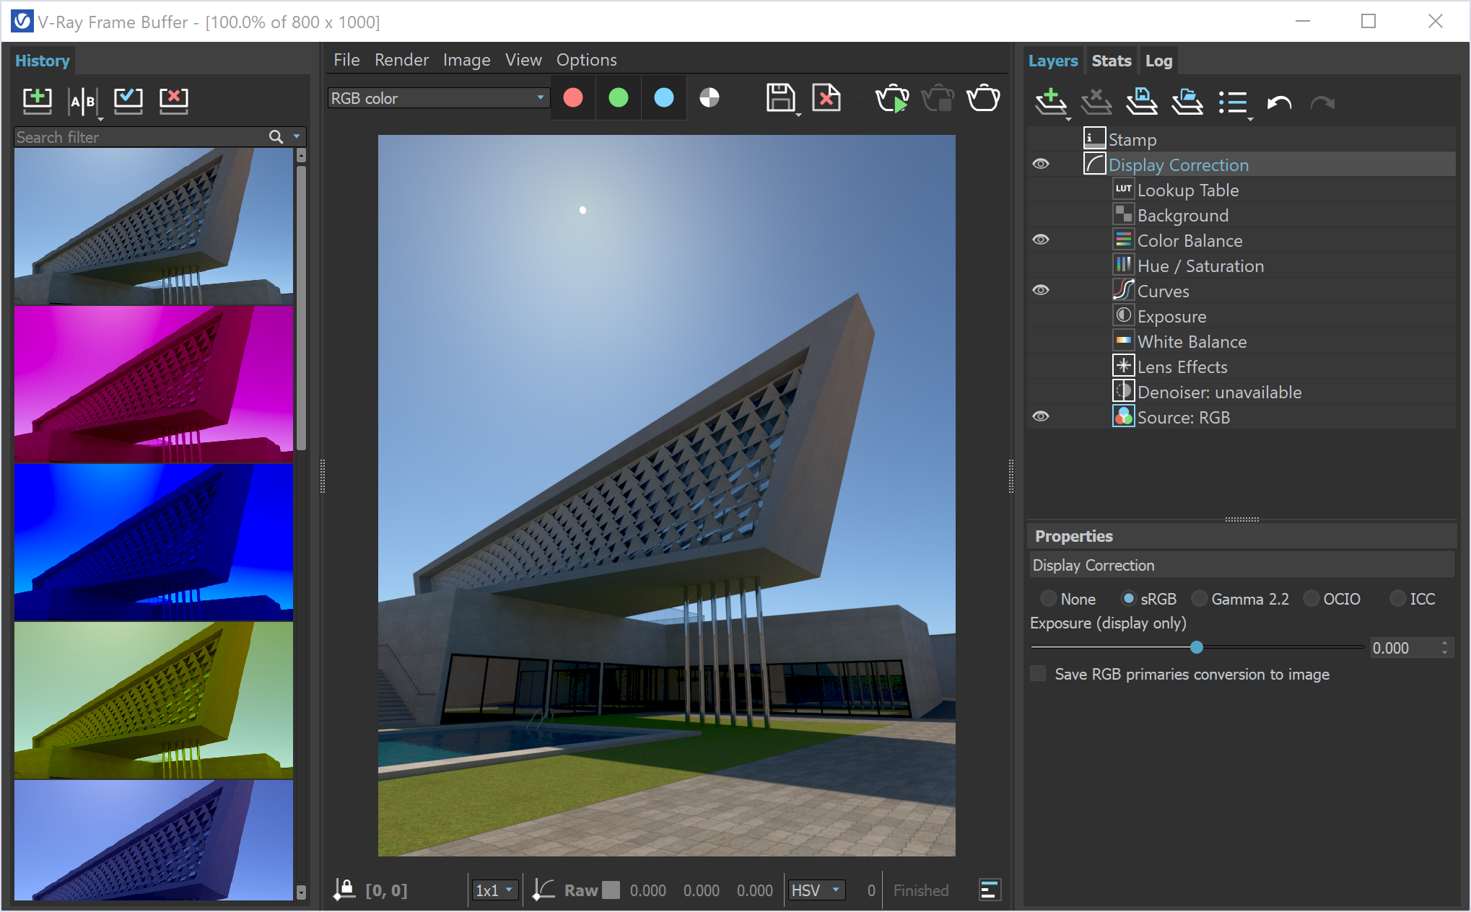Click save to history icon
Image resolution: width=1471 pixels, height=912 pixels.
point(37,100)
